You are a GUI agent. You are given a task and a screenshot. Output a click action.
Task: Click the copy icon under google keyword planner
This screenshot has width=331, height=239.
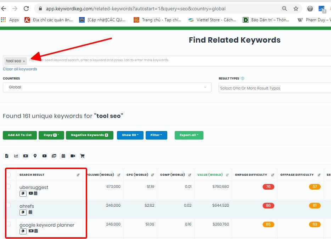tap(23, 231)
